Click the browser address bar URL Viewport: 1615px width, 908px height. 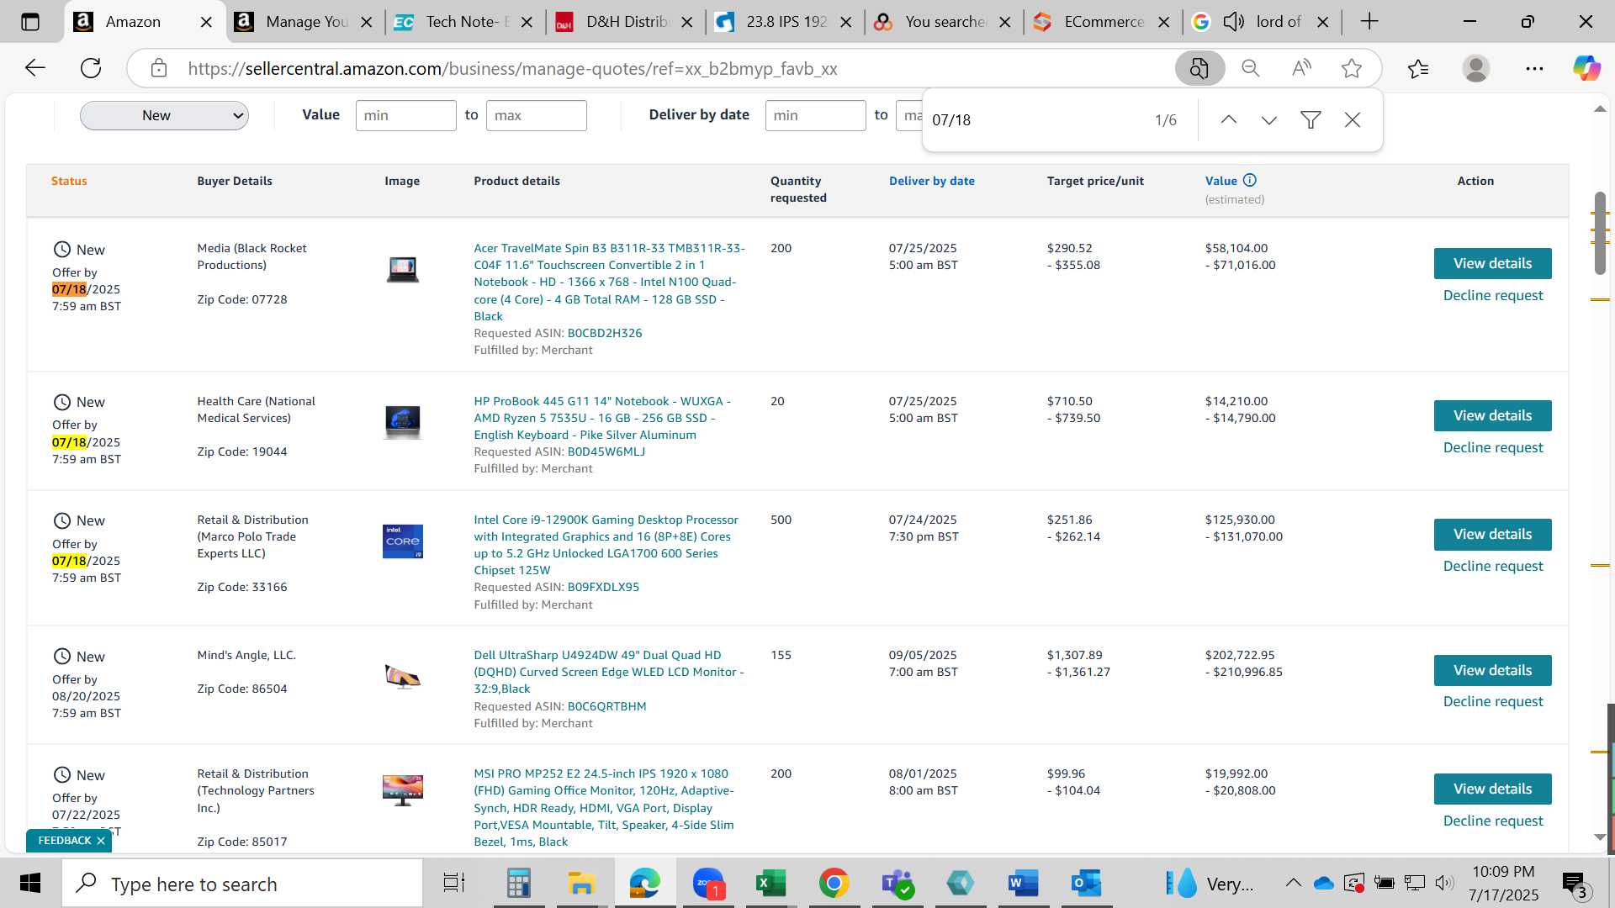click(x=512, y=68)
